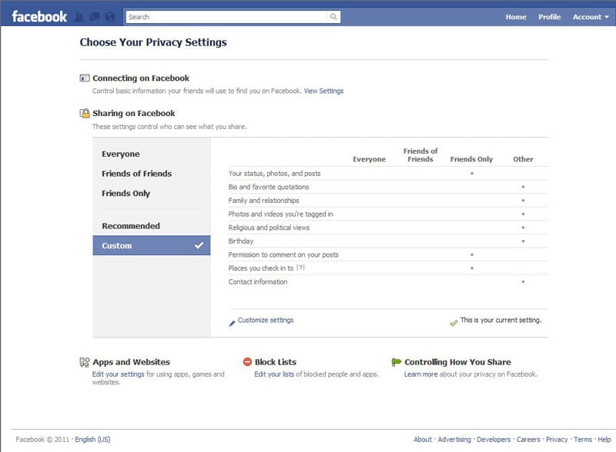The width and height of the screenshot is (616, 452).
Task: Select the Friends Only preset
Action: 152,193
